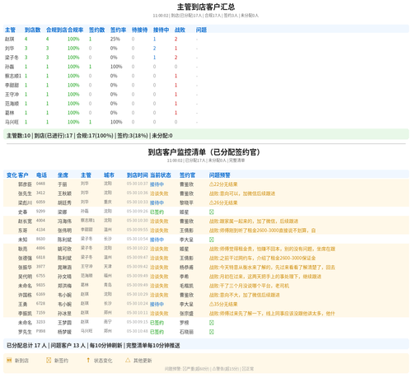412x387 pixels.
Task: Click phone number 7159
Action: pos(40,313)
